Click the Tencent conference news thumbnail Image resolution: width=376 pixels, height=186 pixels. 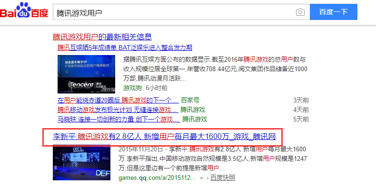point(86,74)
